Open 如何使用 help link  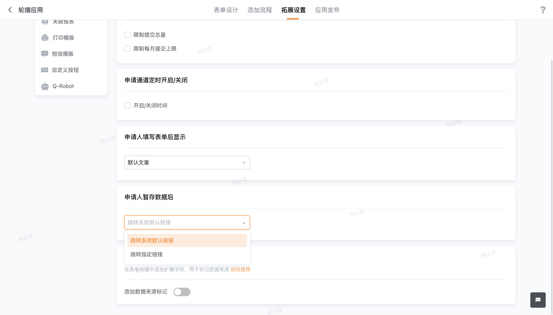[x=240, y=269]
